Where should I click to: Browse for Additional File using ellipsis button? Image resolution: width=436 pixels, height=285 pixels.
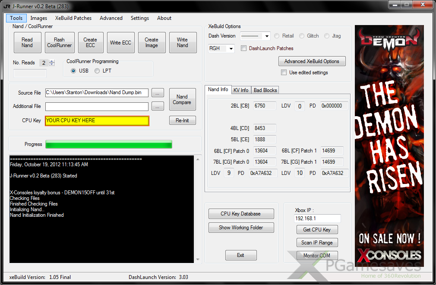click(x=158, y=106)
